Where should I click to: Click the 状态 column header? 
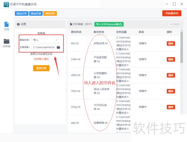(x=141, y=32)
